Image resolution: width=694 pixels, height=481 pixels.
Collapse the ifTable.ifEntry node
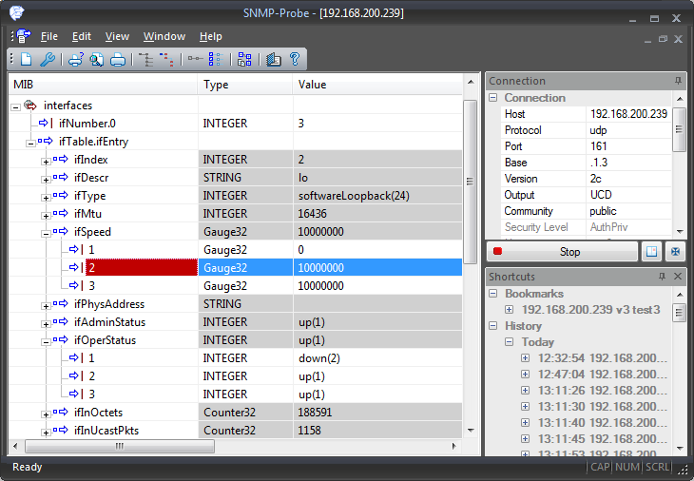(30, 144)
